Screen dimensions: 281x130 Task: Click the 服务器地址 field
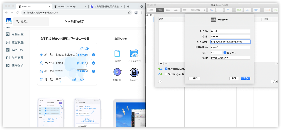230,42
